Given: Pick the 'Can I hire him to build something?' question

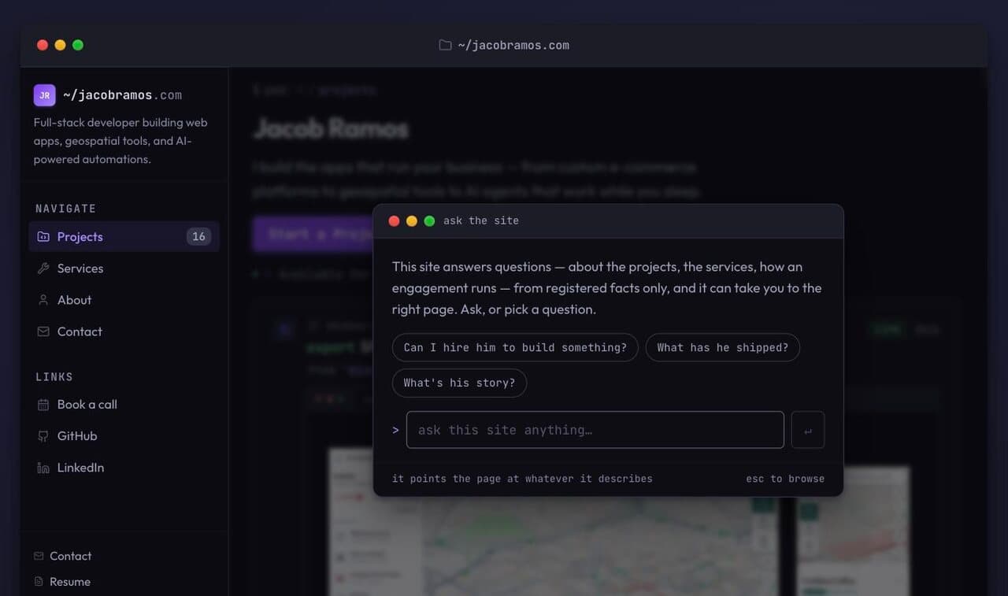Looking at the screenshot, I should tap(515, 347).
